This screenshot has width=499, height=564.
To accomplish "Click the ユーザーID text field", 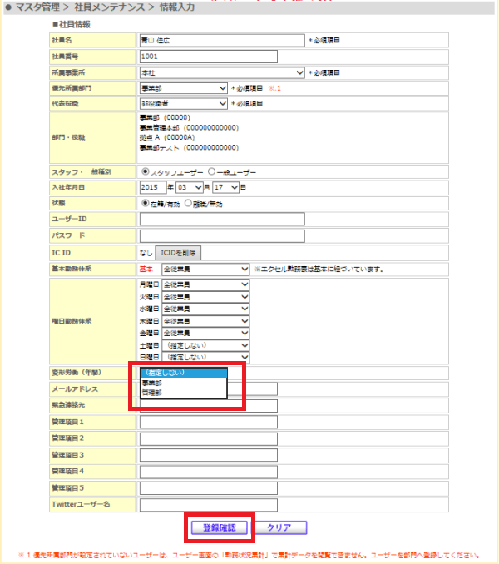I will [x=222, y=219].
